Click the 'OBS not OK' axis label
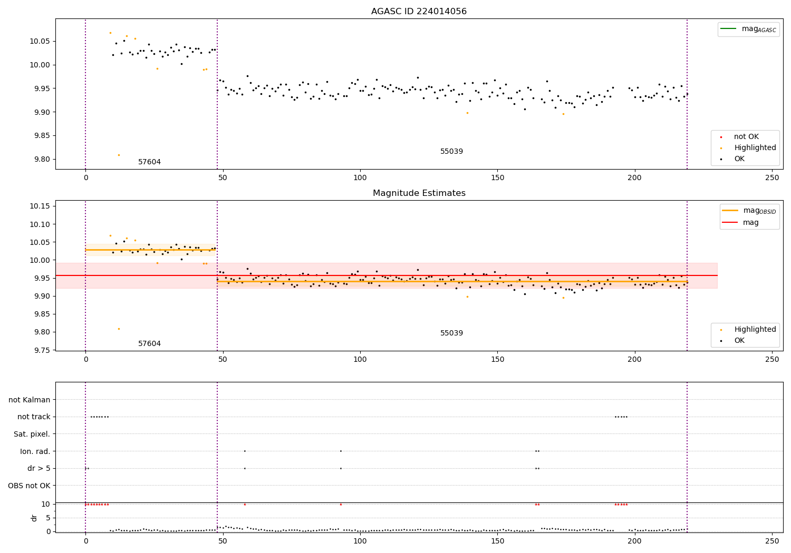Screen dimensions: 791x553 coord(30,486)
